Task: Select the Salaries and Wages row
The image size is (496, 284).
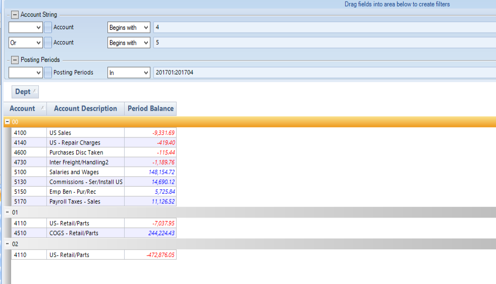Action: pyautogui.click(x=74, y=172)
